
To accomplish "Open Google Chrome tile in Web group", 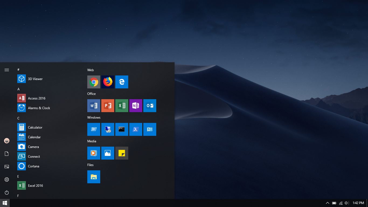I will coord(94,82).
